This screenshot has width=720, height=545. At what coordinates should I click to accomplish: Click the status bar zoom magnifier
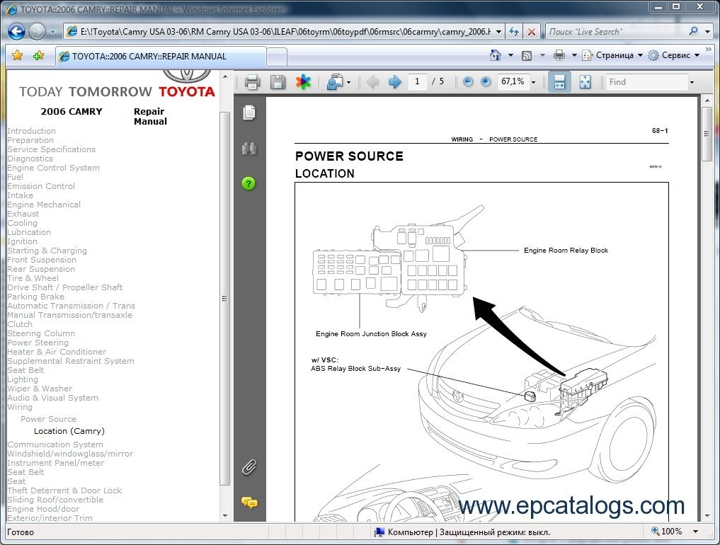coord(656,532)
